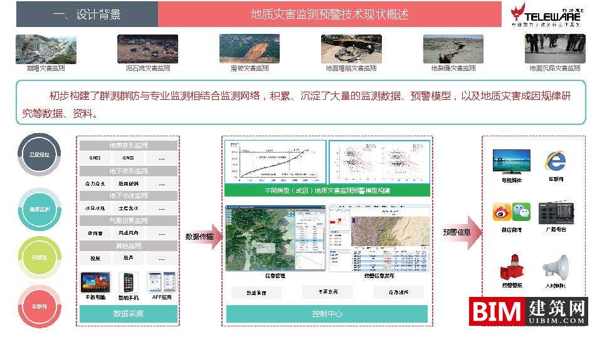This screenshot has height=339, width=602.
Task: Click the green 预警模型构建 label bar
Action: click(x=327, y=190)
